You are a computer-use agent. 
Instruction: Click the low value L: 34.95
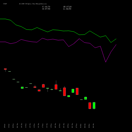(67, 9)
